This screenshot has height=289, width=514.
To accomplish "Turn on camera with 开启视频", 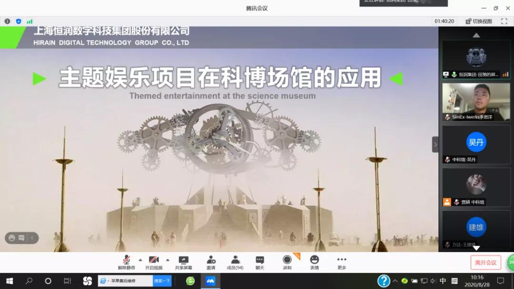I will (154, 262).
